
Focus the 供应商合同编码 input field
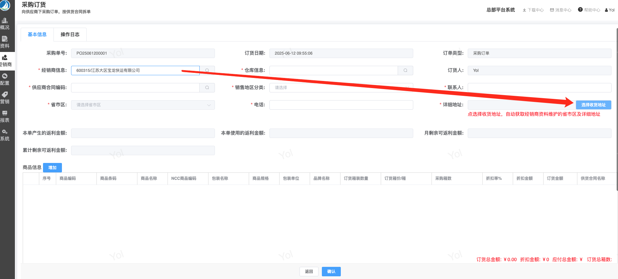coord(135,88)
